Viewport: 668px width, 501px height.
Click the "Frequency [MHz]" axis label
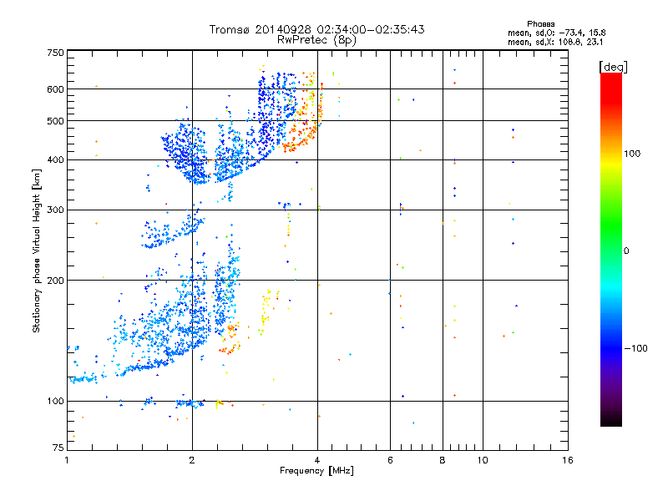316,471
